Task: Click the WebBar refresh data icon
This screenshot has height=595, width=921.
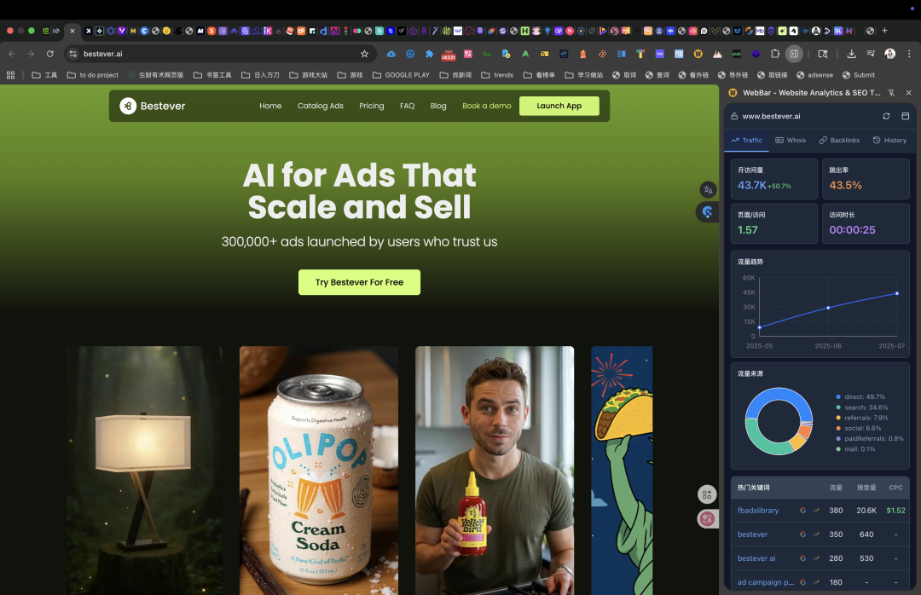Action: [886, 116]
